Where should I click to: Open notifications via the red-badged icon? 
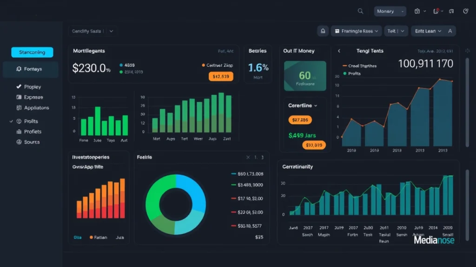click(436, 11)
